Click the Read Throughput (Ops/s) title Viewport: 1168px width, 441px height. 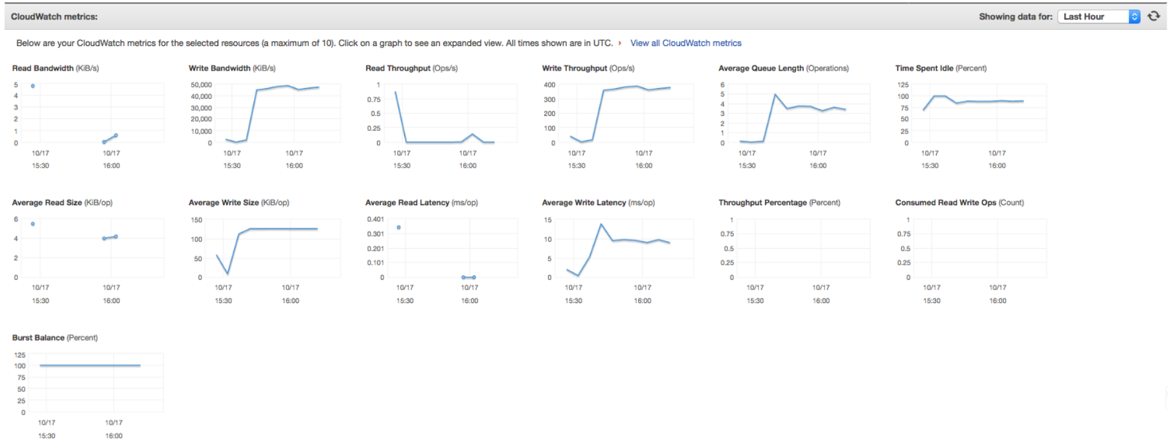pyautogui.click(x=411, y=68)
